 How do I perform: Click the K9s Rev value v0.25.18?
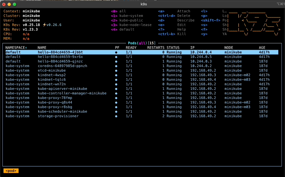coord(31,25)
